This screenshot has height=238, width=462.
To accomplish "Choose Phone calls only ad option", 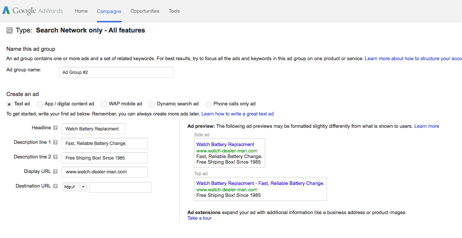I will pos(208,104).
